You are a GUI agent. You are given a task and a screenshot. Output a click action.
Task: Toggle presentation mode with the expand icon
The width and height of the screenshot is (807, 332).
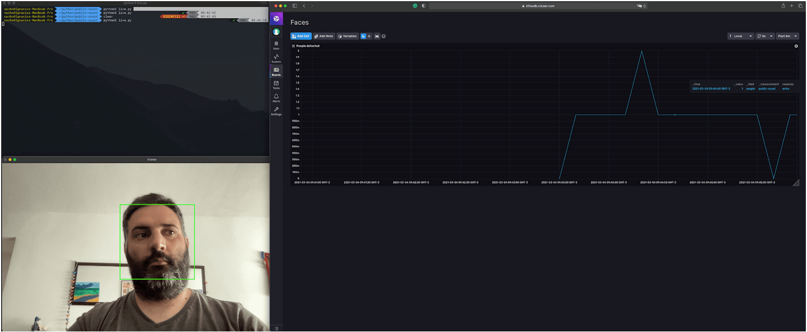(377, 36)
